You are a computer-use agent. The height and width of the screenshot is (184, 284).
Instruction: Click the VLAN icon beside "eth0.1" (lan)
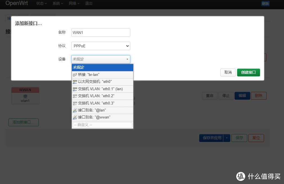(75, 89)
